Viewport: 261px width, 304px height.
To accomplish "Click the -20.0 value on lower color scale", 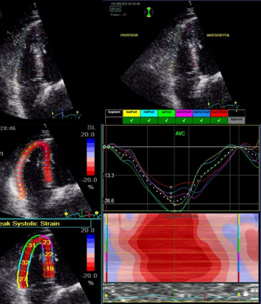I will click(x=89, y=276).
